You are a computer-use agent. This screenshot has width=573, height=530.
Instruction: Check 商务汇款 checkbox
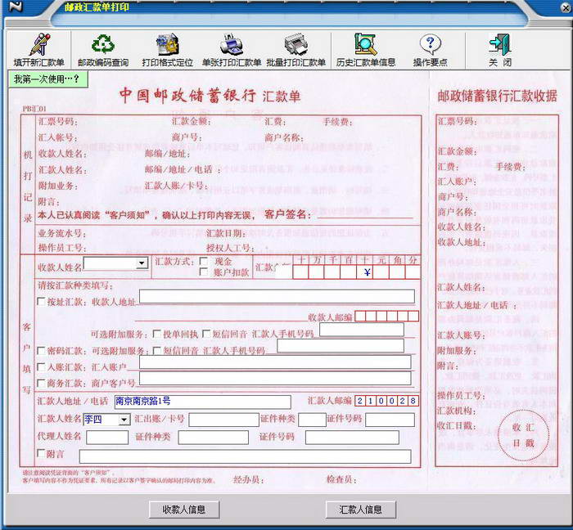pyautogui.click(x=41, y=383)
